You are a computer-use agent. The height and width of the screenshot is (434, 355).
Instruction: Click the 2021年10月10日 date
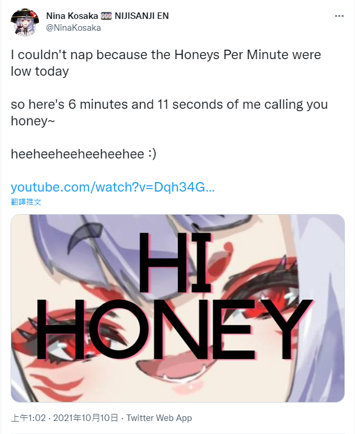86,417
